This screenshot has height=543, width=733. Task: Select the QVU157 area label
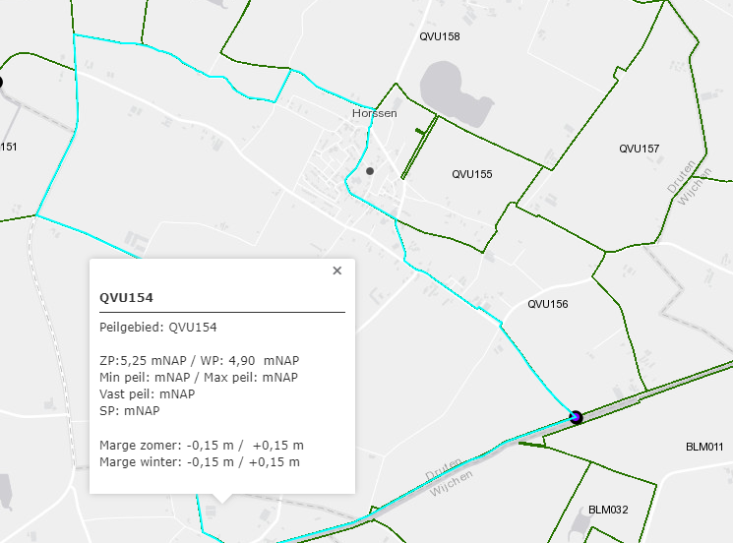pos(639,149)
